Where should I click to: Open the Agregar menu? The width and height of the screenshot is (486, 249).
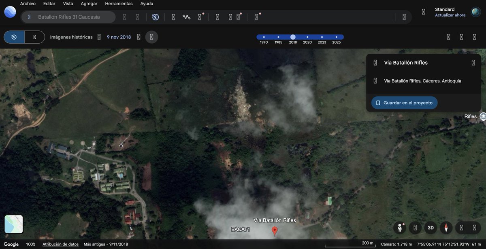point(89,4)
